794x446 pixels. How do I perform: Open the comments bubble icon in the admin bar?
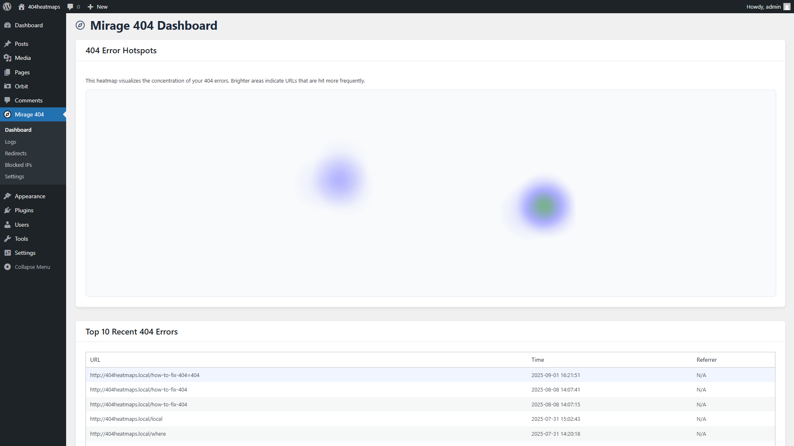tap(70, 7)
